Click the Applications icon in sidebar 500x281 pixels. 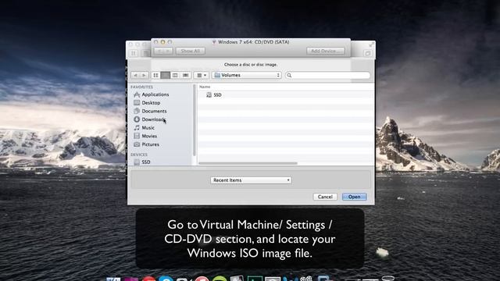pyautogui.click(x=137, y=94)
